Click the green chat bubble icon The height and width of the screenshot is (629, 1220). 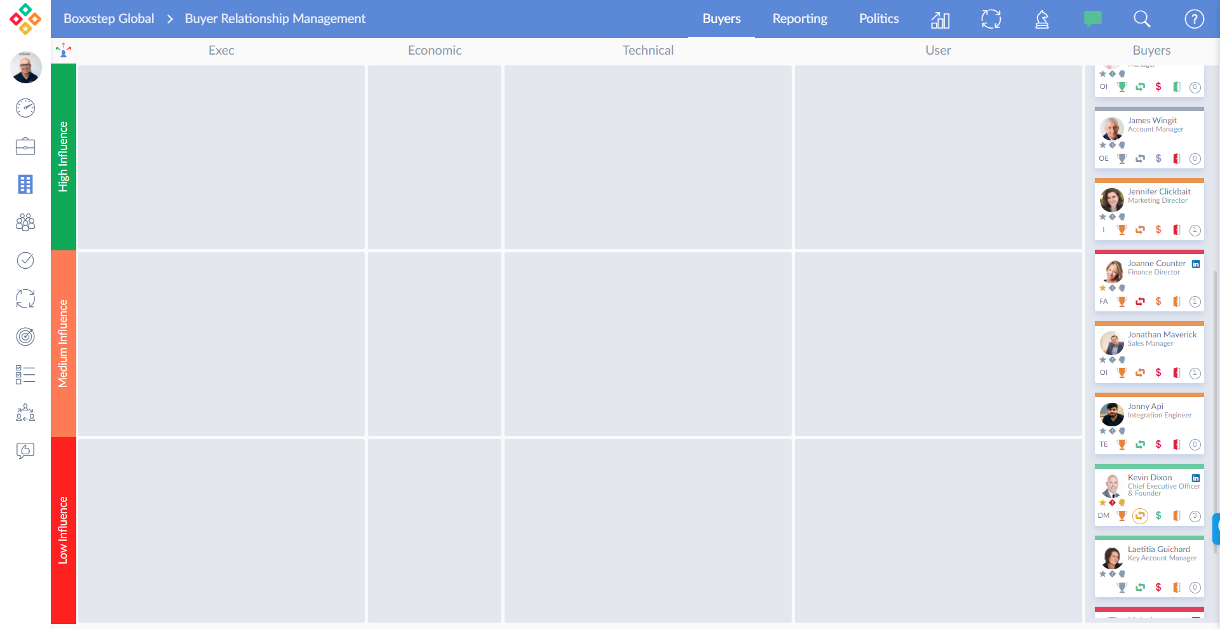pos(1092,19)
